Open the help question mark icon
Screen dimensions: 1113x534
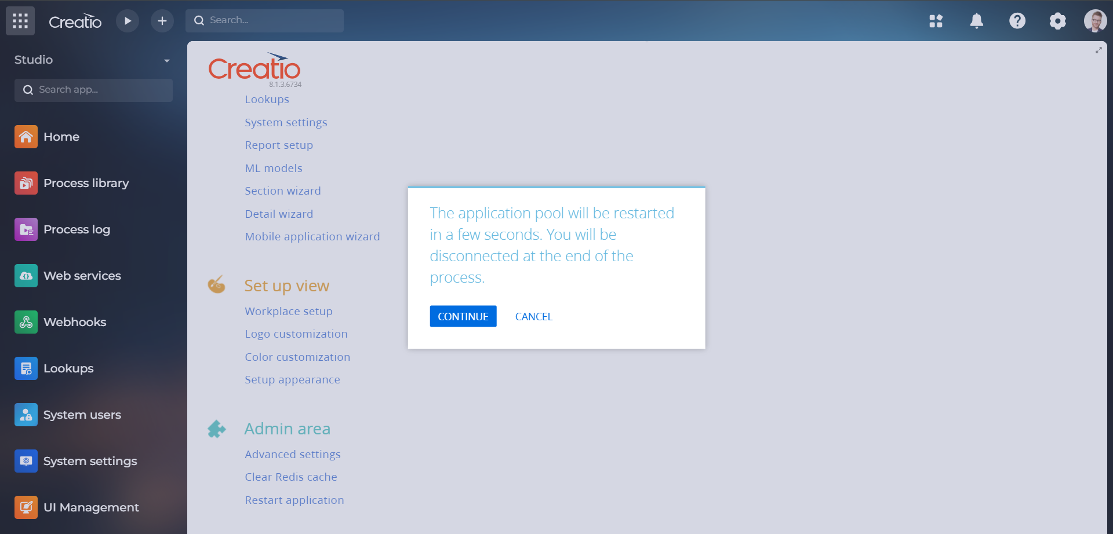pos(1017,21)
